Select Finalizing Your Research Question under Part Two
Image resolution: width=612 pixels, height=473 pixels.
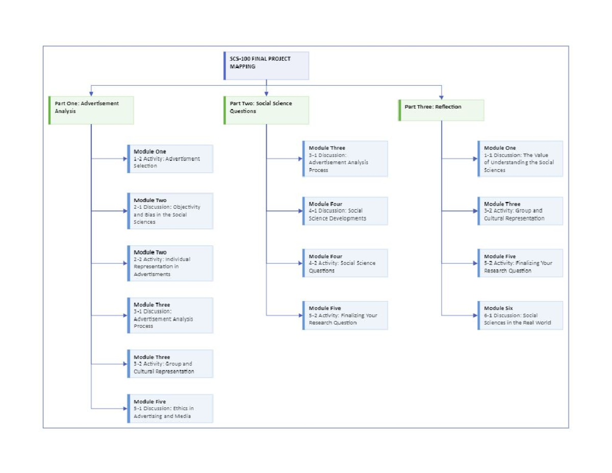coord(345,315)
